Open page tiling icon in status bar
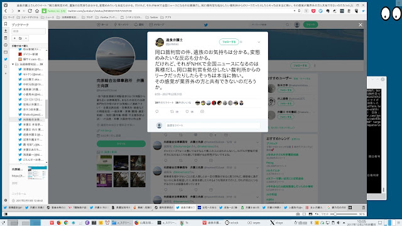Viewport: 402px width, 226px height. point(304,214)
